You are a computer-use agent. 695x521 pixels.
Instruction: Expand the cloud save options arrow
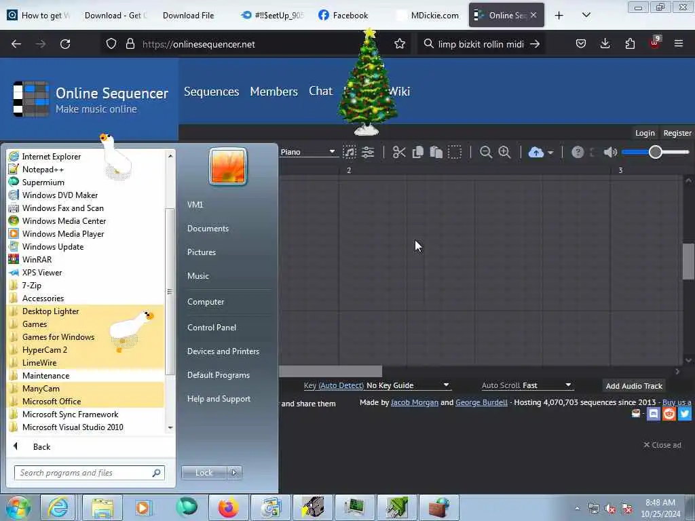(x=550, y=153)
